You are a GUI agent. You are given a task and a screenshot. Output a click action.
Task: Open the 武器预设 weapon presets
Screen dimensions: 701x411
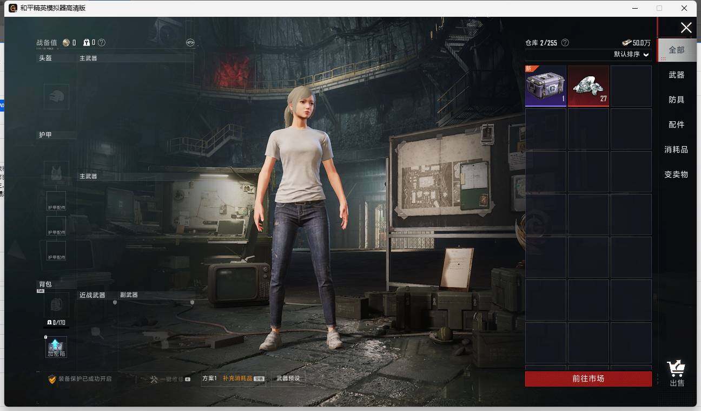(x=288, y=379)
